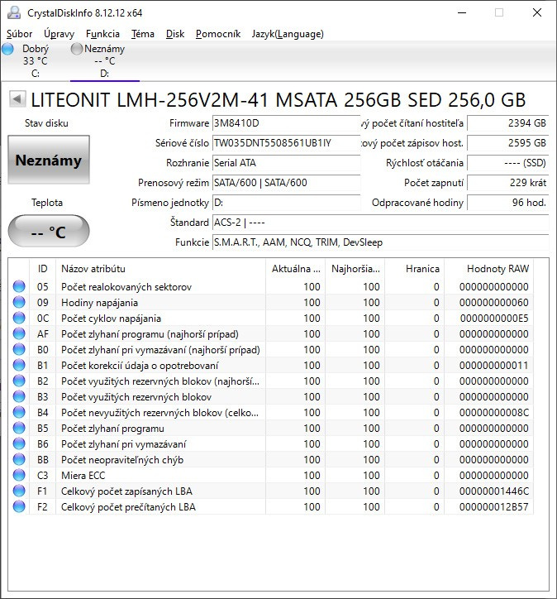This screenshot has height=599, width=557.
Task: Select row Počet realokovaných sektorov
Action: click(x=271, y=286)
